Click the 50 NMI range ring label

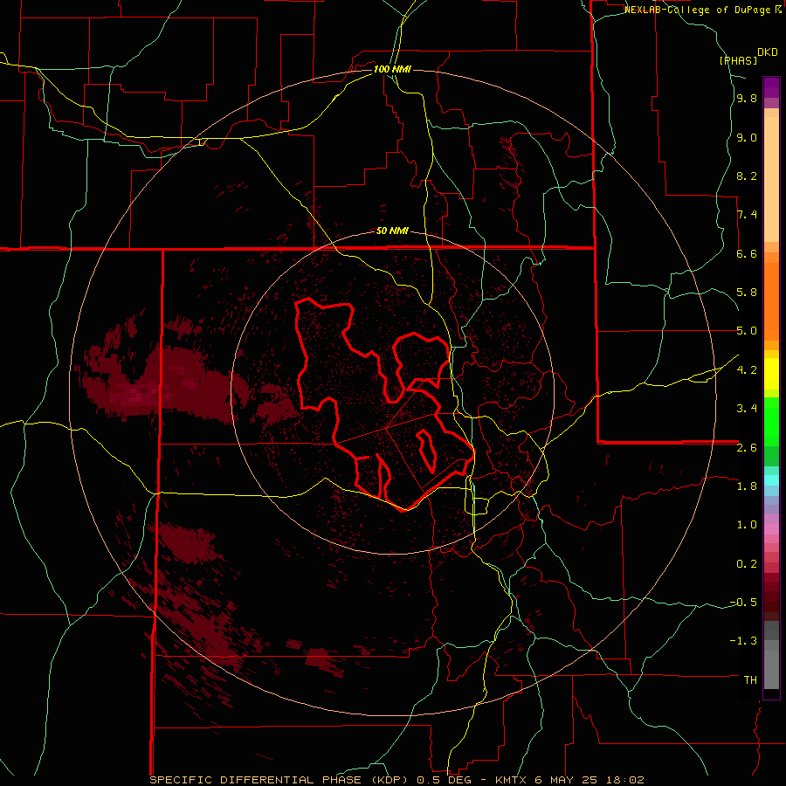click(x=392, y=231)
